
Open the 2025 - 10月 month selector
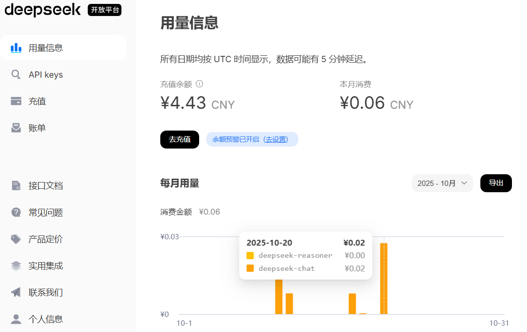pyautogui.click(x=442, y=183)
